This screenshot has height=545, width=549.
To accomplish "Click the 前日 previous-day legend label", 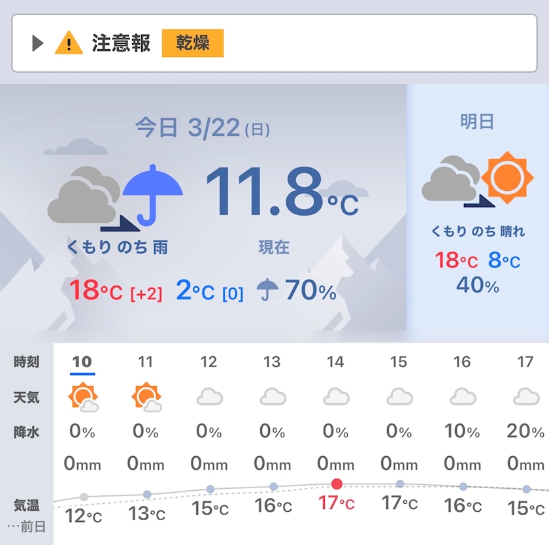I will [x=27, y=527].
